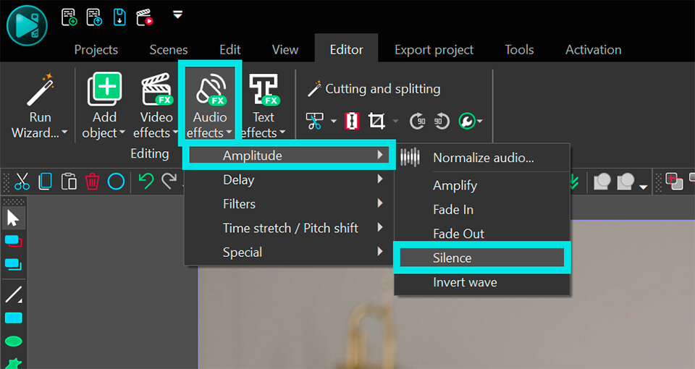Open the Activation tab

click(593, 50)
